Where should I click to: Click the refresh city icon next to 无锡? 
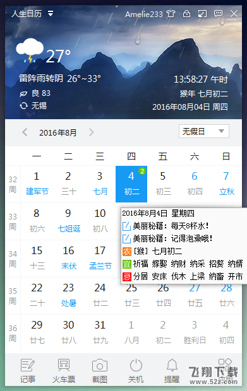tap(24, 106)
